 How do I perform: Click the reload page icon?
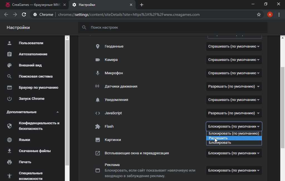pyautogui.click(x=24, y=14)
